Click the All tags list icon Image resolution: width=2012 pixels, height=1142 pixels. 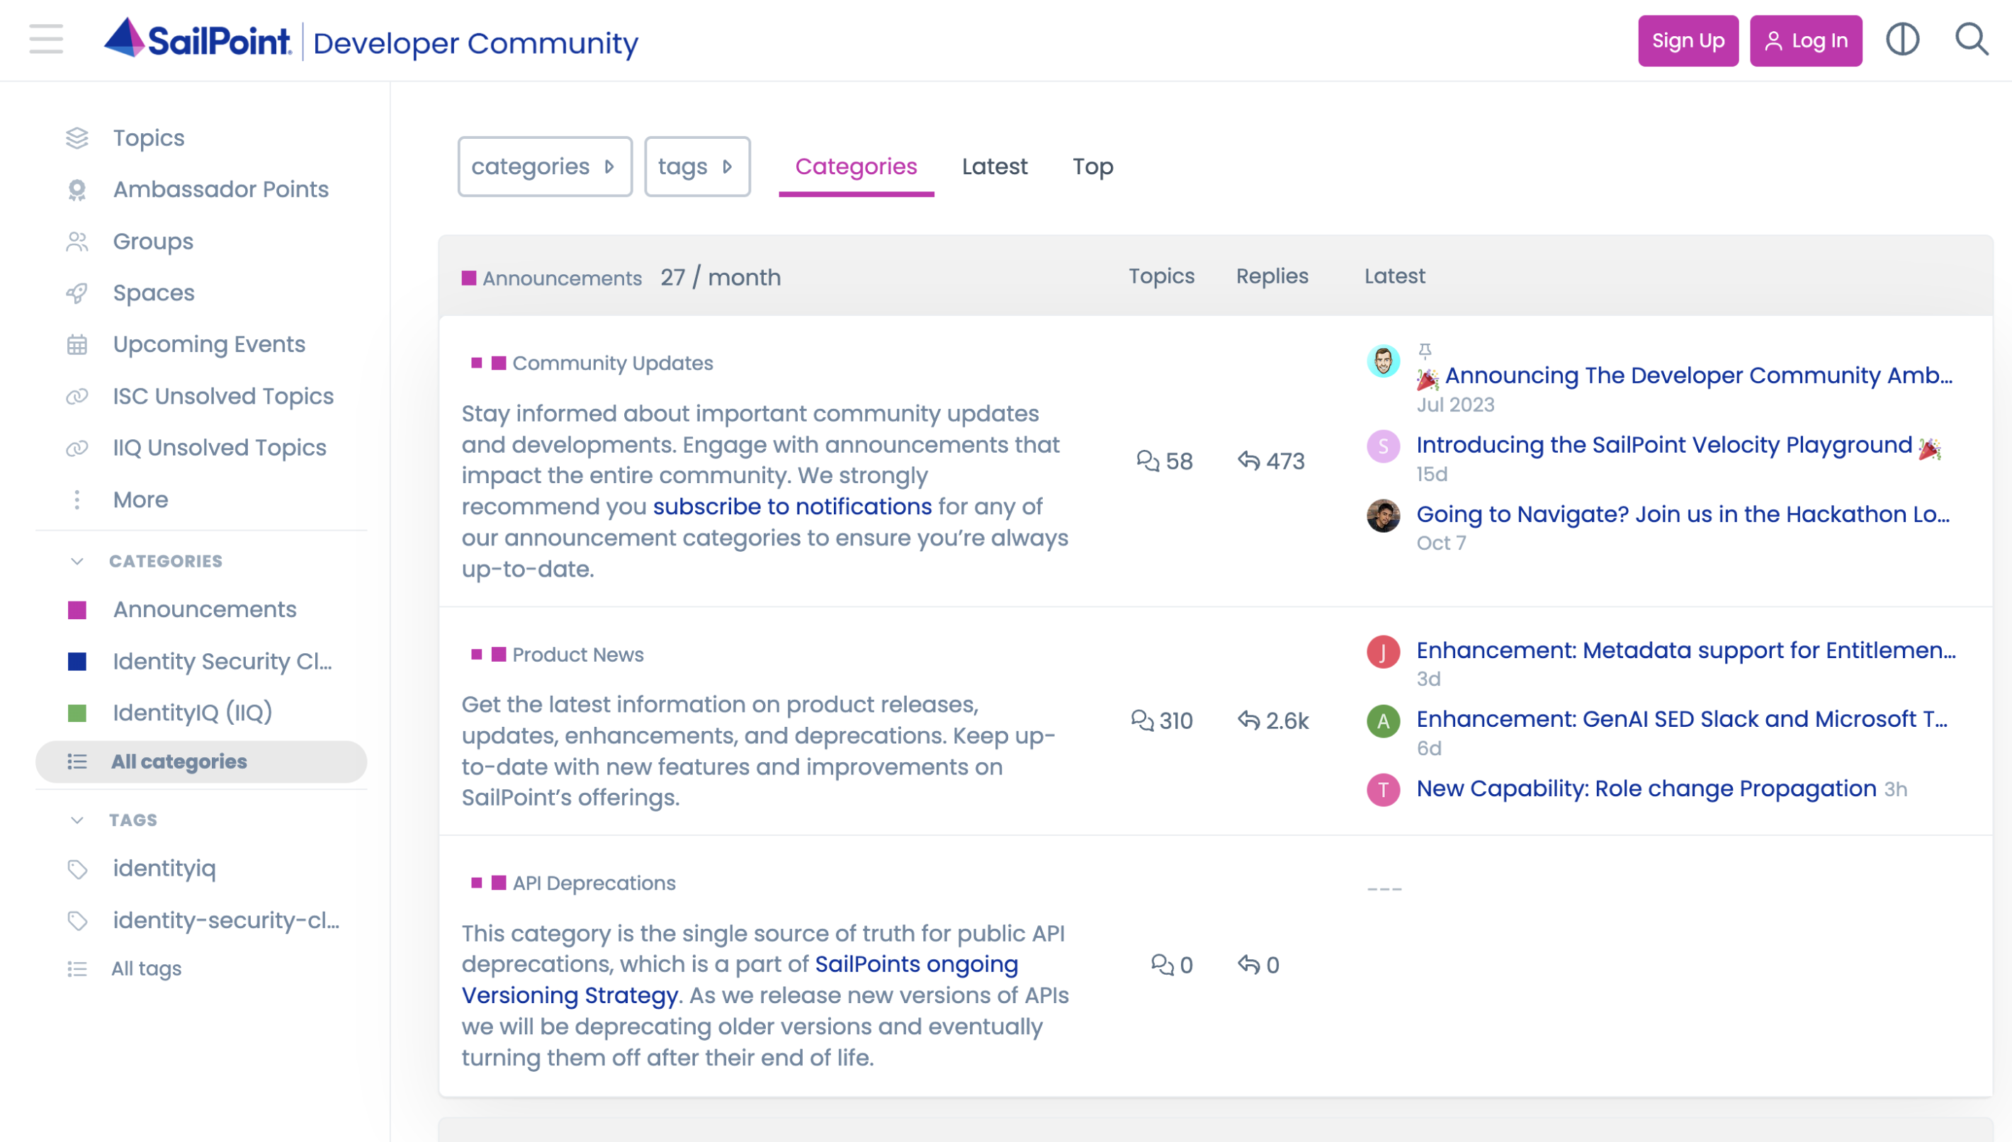coord(78,968)
